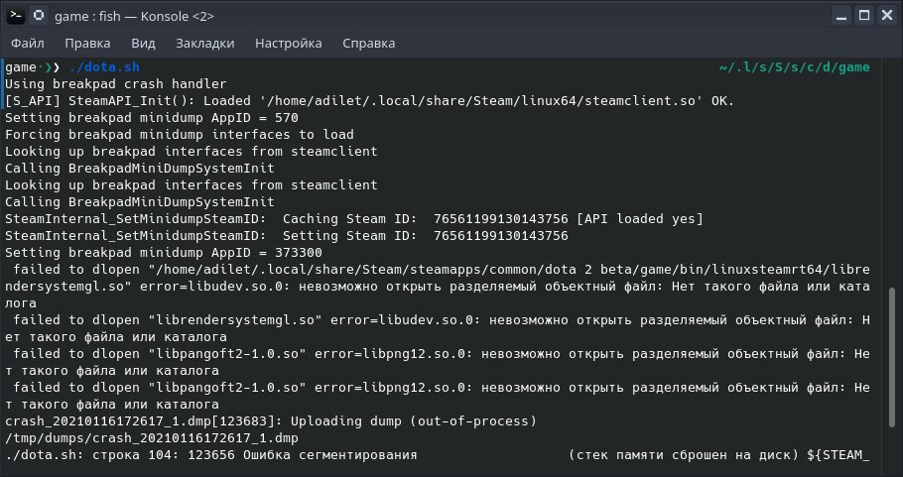Screen dimensions: 903x477
Task: Open the Настройка menu
Action: click(x=289, y=44)
